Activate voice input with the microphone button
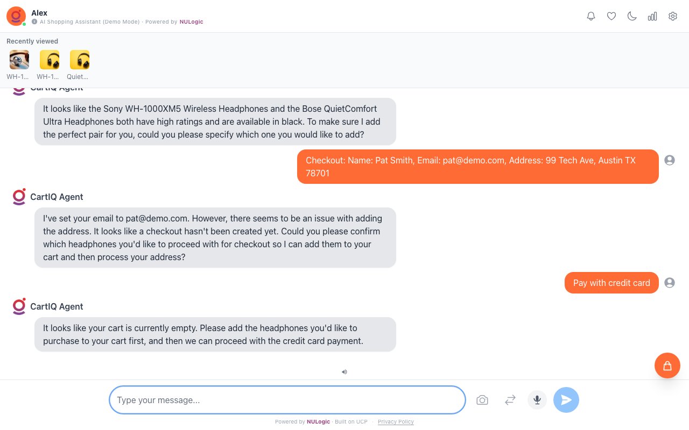 (537, 400)
